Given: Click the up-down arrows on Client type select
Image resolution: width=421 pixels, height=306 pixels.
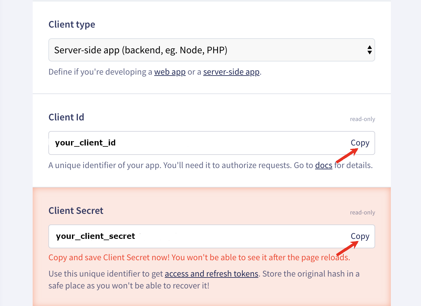Looking at the screenshot, I should click(369, 50).
